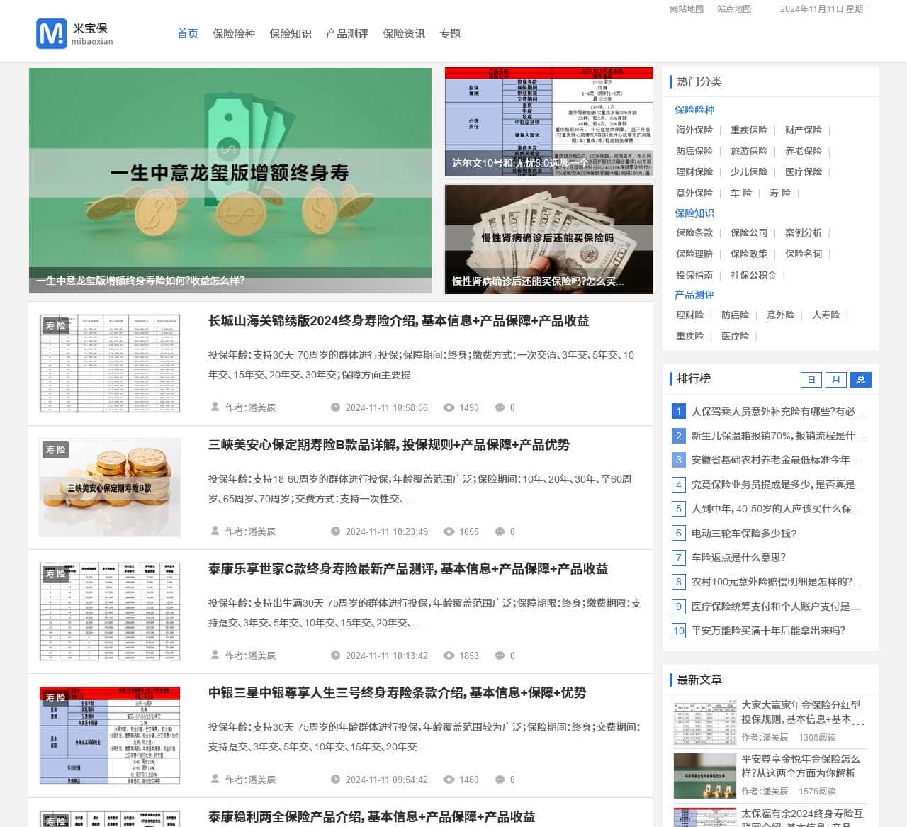Screen dimensions: 907x827
Task: Open article 中银三星中银尊享人生三号终身寿险条款介绍
Action: 397,693
